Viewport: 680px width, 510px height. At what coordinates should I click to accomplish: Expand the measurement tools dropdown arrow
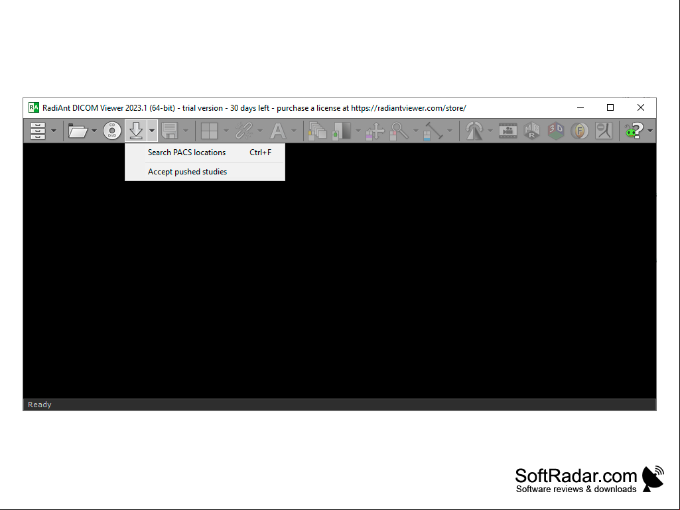coord(450,131)
